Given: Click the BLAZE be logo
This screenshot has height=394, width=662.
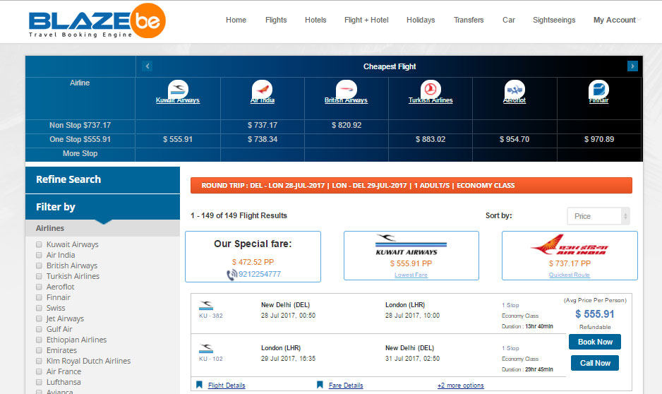Looking at the screenshot, I should [x=97, y=20].
